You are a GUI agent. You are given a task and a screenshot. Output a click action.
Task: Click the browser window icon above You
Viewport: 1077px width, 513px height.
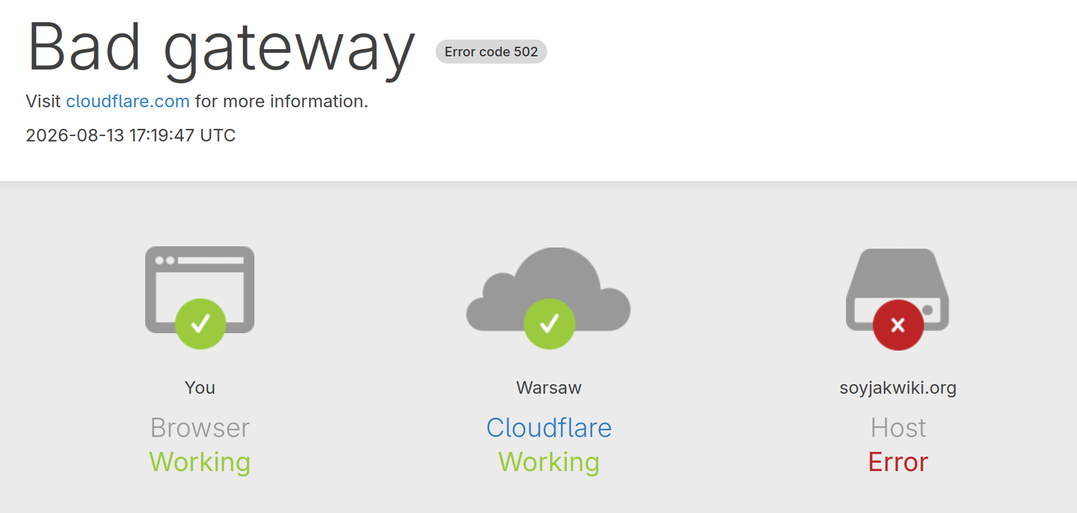coord(200,297)
